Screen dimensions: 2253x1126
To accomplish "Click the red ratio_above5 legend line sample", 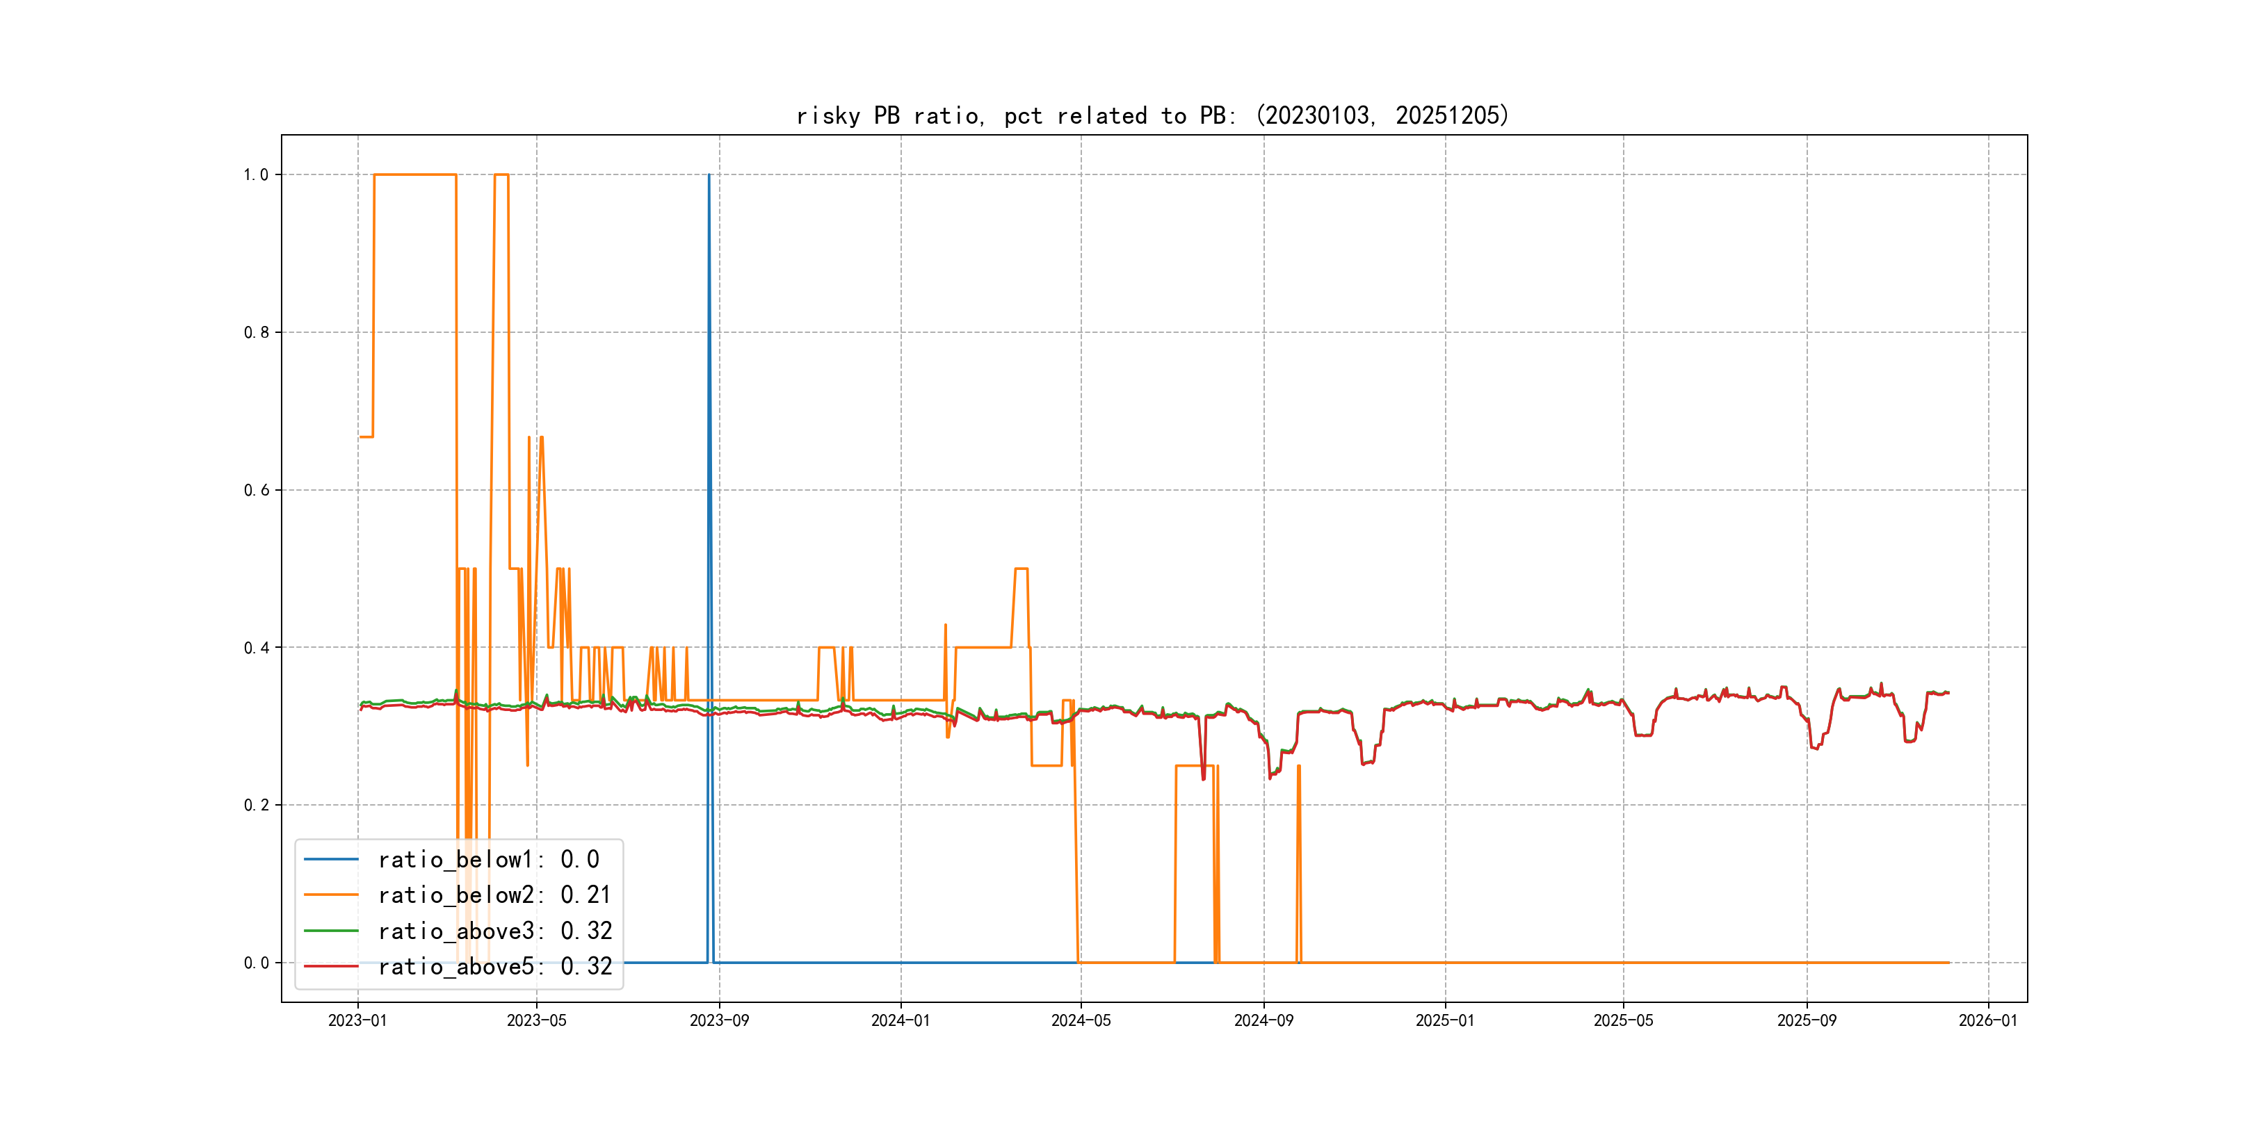I will (x=330, y=967).
